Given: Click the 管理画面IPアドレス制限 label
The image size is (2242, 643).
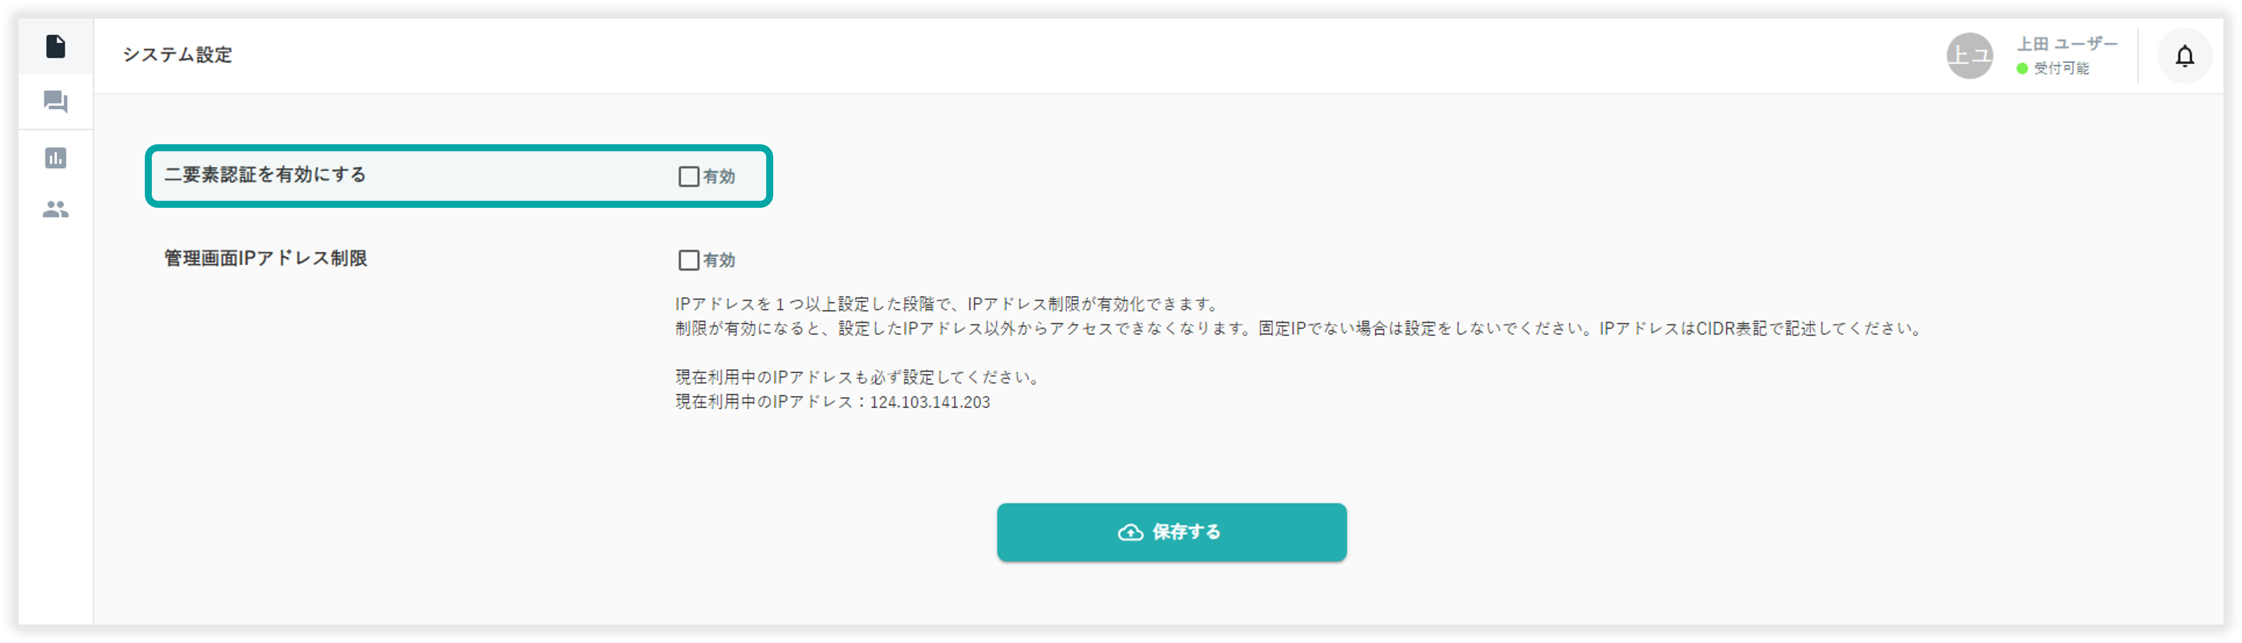Looking at the screenshot, I should [266, 258].
